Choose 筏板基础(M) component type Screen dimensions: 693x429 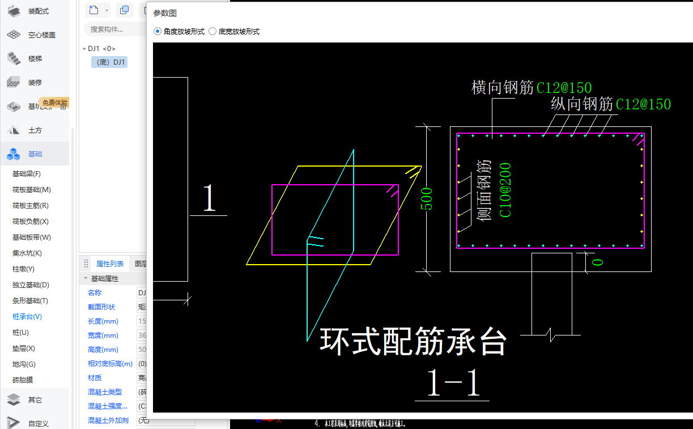coord(32,190)
